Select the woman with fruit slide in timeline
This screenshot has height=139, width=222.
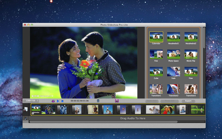93,109
